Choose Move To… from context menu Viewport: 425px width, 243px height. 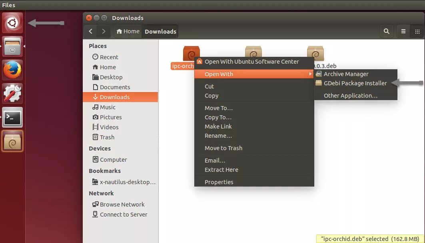tap(254, 108)
